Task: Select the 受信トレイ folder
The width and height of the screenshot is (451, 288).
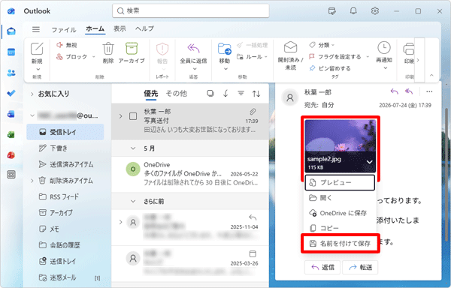Action: tap(65, 132)
